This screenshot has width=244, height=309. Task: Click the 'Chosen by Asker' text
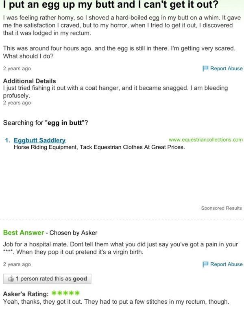tap(73, 233)
